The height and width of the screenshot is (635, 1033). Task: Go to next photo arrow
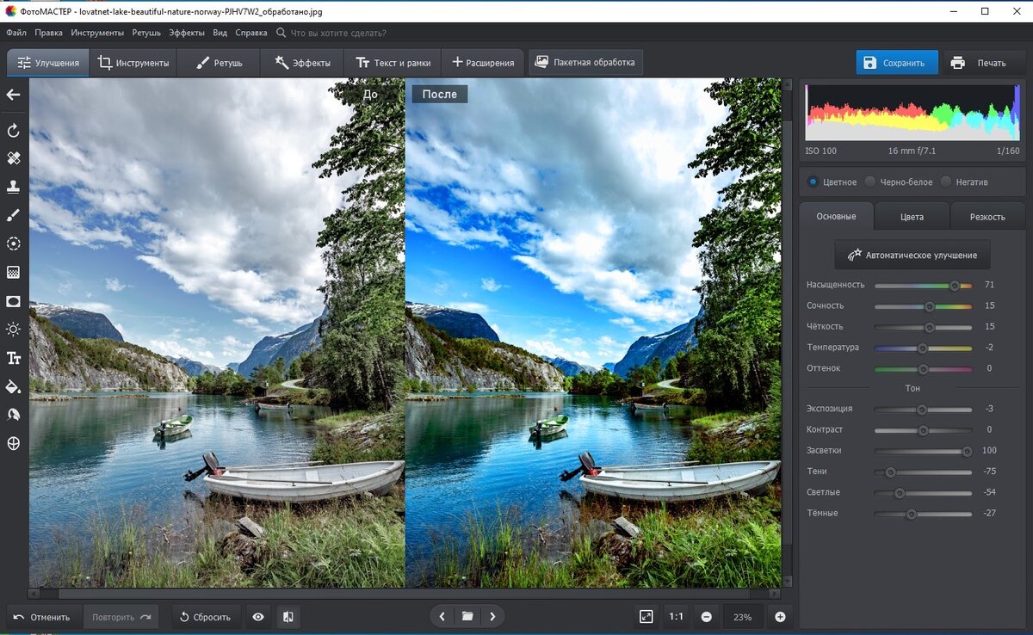coord(492,616)
